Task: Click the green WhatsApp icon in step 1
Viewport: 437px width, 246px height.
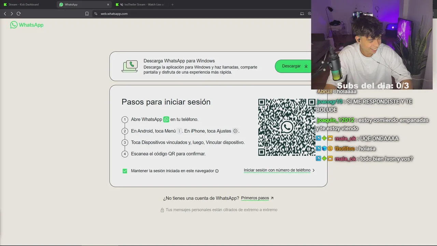Action: 166,119
